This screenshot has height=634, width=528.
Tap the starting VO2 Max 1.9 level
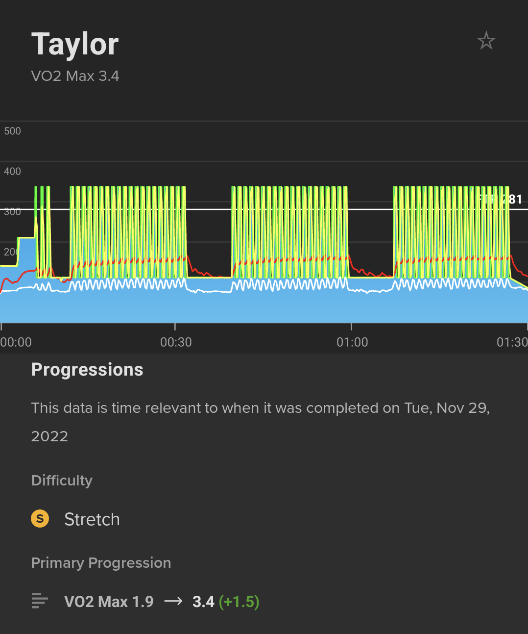coord(109,602)
